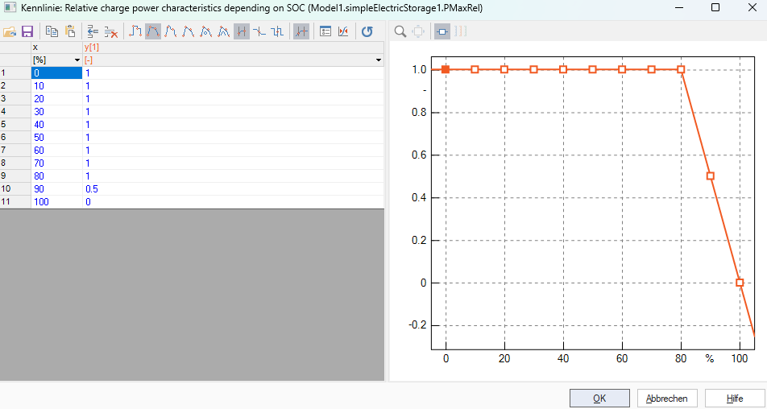The width and height of the screenshot is (767, 409).
Task: Toggle the highlighted linear interpolation icon
Action: (153, 31)
